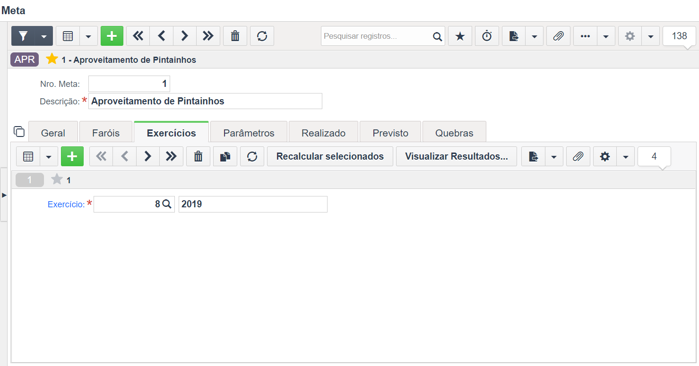Toggle gray favorite star on Exercício row
699x366 pixels.
[x=57, y=179]
